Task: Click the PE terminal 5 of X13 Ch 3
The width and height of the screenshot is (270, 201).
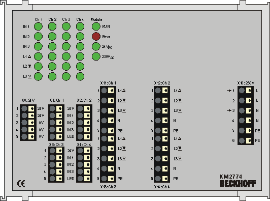Action: [x=108, y=179]
